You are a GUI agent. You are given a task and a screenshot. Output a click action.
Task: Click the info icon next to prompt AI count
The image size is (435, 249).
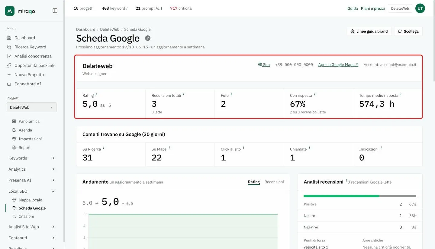pos(161,8)
